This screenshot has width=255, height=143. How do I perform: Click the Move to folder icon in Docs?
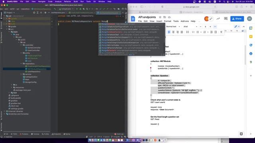165,17
